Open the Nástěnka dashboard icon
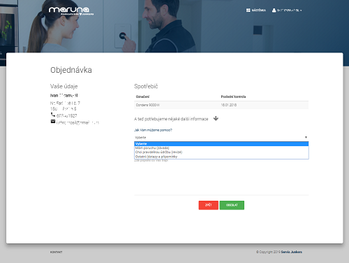The height and width of the screenshot is (263, 349). coord(248,10)
